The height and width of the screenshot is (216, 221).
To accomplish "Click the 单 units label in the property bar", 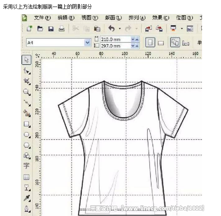I will 199,42.
